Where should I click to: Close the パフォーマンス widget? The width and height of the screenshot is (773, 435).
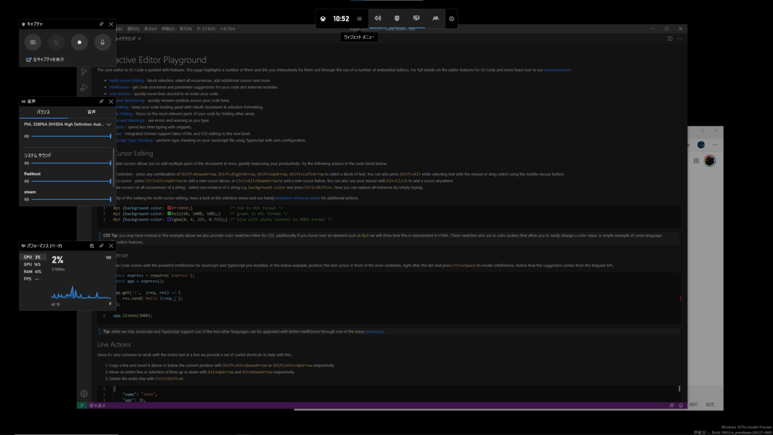click(x=111, y=246)
